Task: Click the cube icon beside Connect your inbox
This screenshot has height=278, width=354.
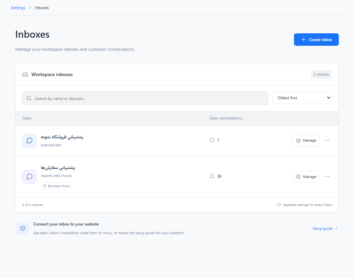Action: [x=23, y=229]
